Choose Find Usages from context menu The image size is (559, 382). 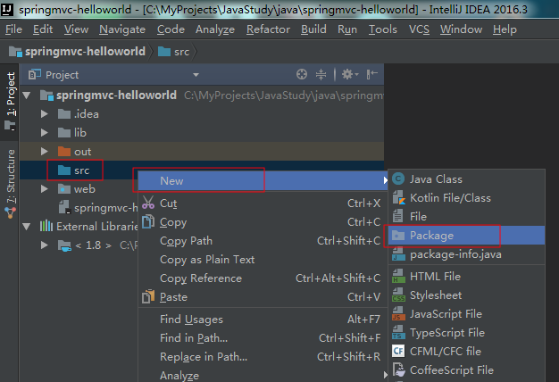[x=263, y=319]
